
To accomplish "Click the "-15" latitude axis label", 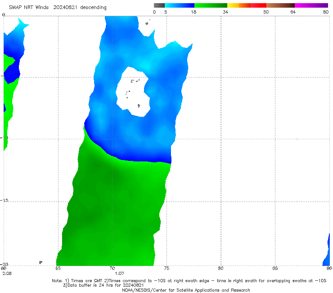I will pyautogui.click(x=4, y=200).
